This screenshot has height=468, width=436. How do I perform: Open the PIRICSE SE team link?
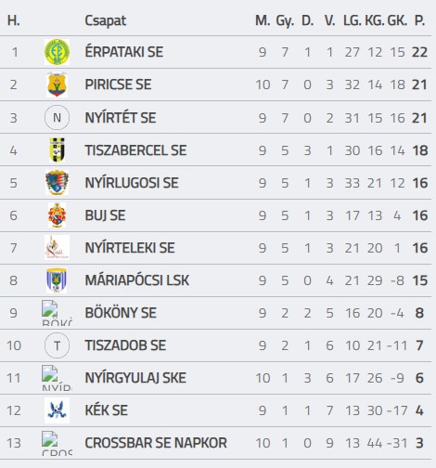point(118,84)
